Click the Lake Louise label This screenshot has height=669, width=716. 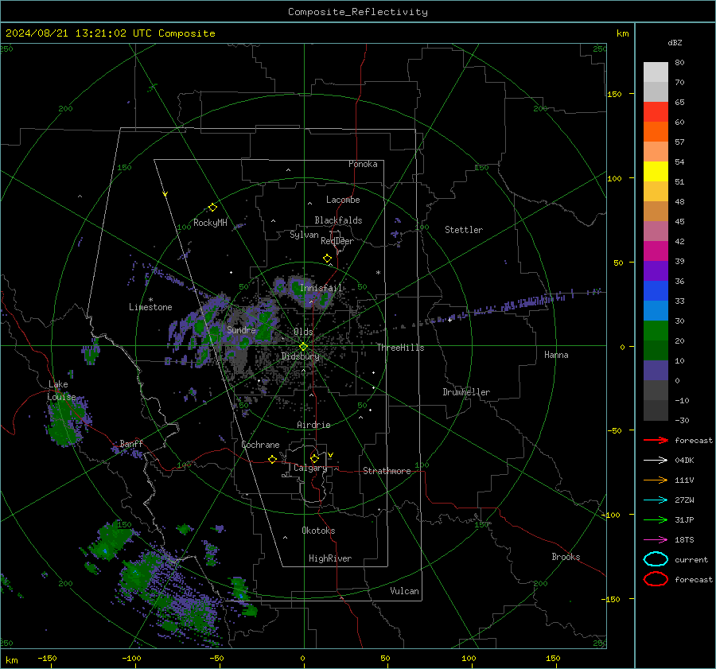[x=62, y=391]
